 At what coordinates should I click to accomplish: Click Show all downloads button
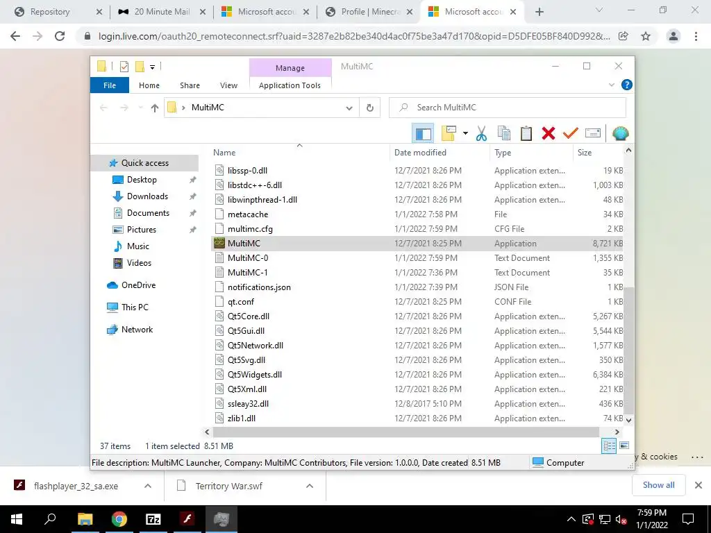coord(658,485)
